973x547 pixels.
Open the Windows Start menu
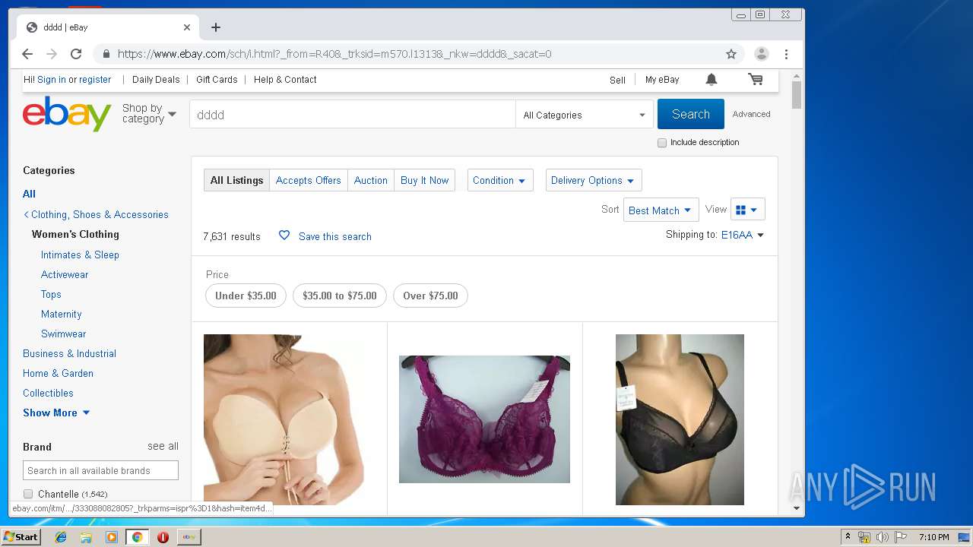pos(21,537)
